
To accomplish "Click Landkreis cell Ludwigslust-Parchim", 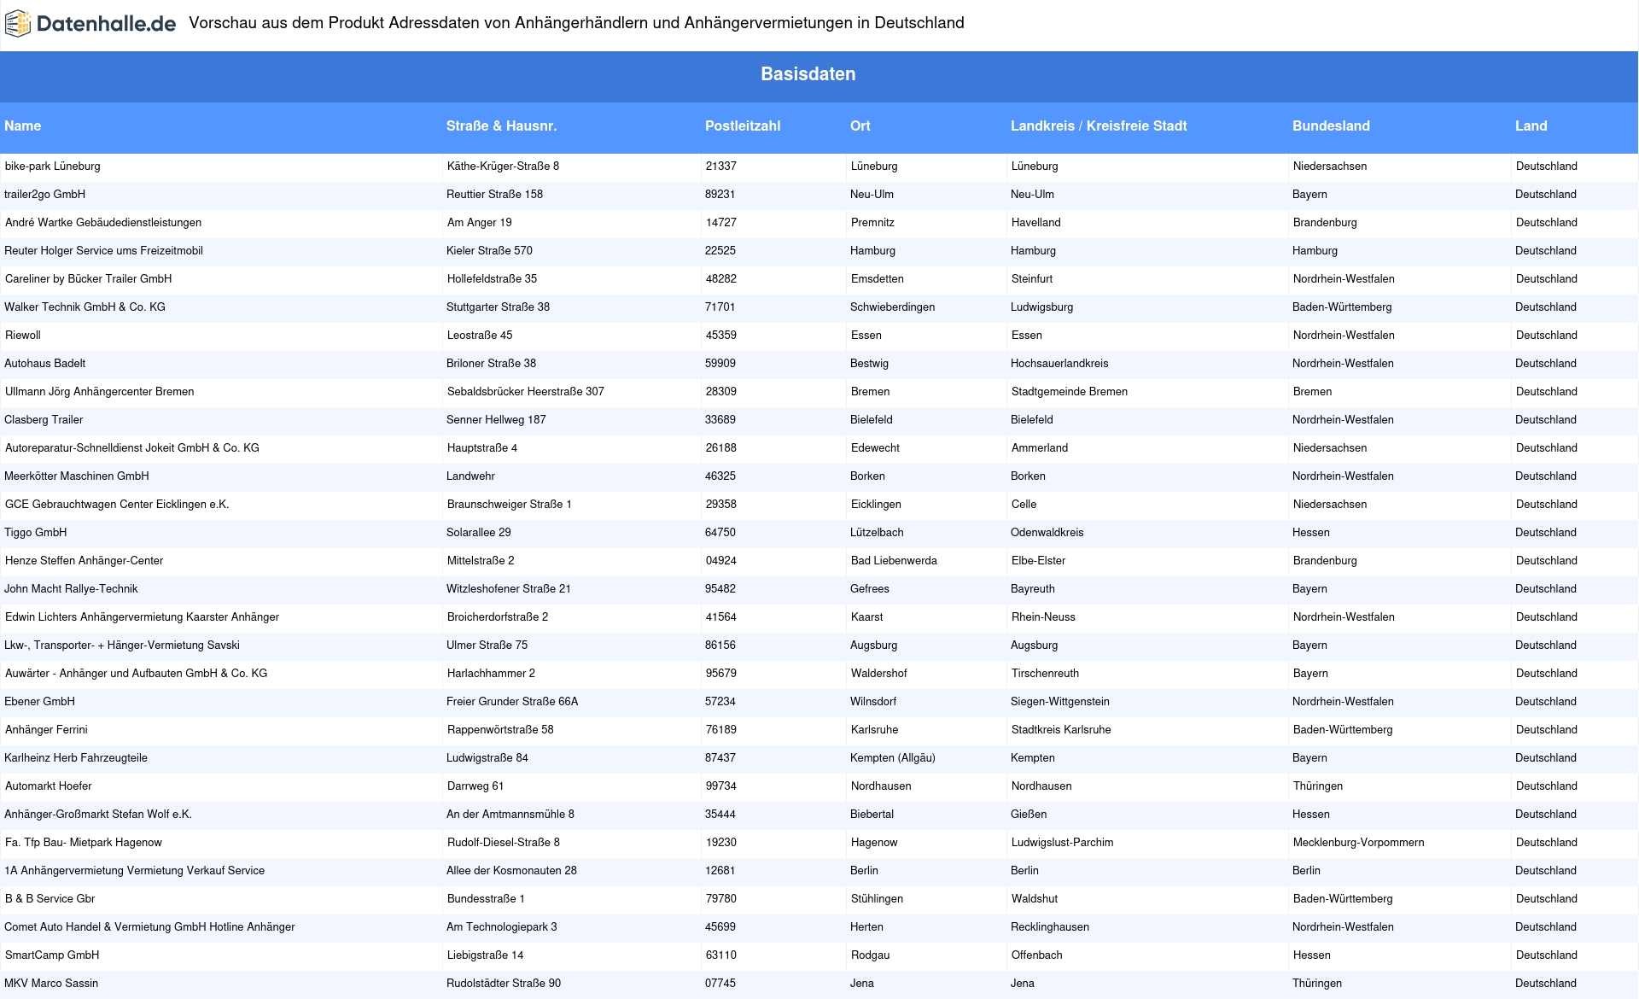I will point(1062,843).
